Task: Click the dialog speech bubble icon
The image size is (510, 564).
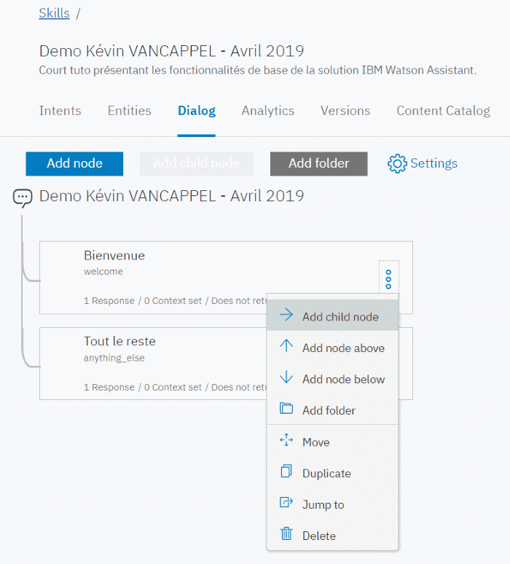Action: (23, 198)
